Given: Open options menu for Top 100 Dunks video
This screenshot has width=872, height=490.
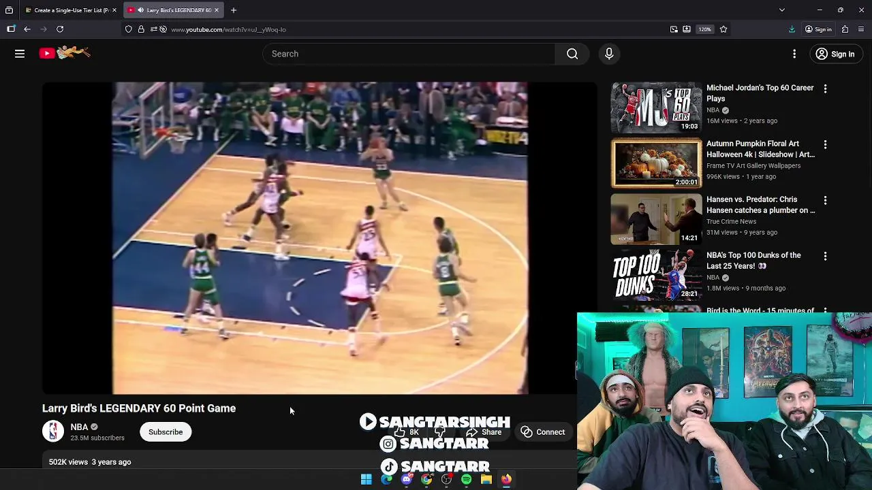Looking at the screenshot, I should 825,257.
